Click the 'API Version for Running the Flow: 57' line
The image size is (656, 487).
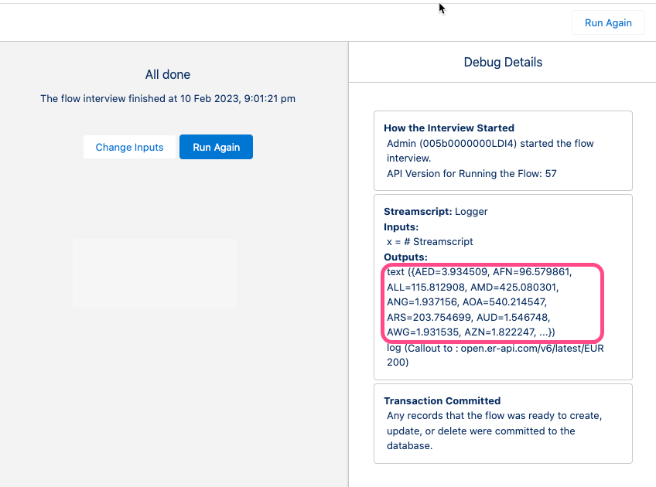click(x=471, y=173)
